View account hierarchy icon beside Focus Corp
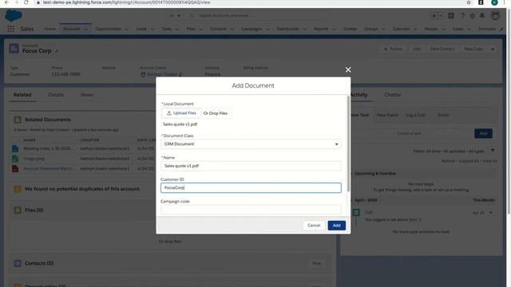This screenshot has height=287, width=511. pyautogui.click(x=57, y=51)
